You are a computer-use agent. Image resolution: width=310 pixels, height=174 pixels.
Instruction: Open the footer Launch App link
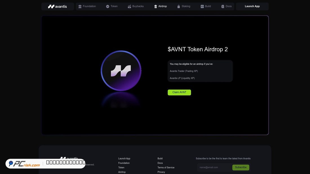click(x=124, y=159)
